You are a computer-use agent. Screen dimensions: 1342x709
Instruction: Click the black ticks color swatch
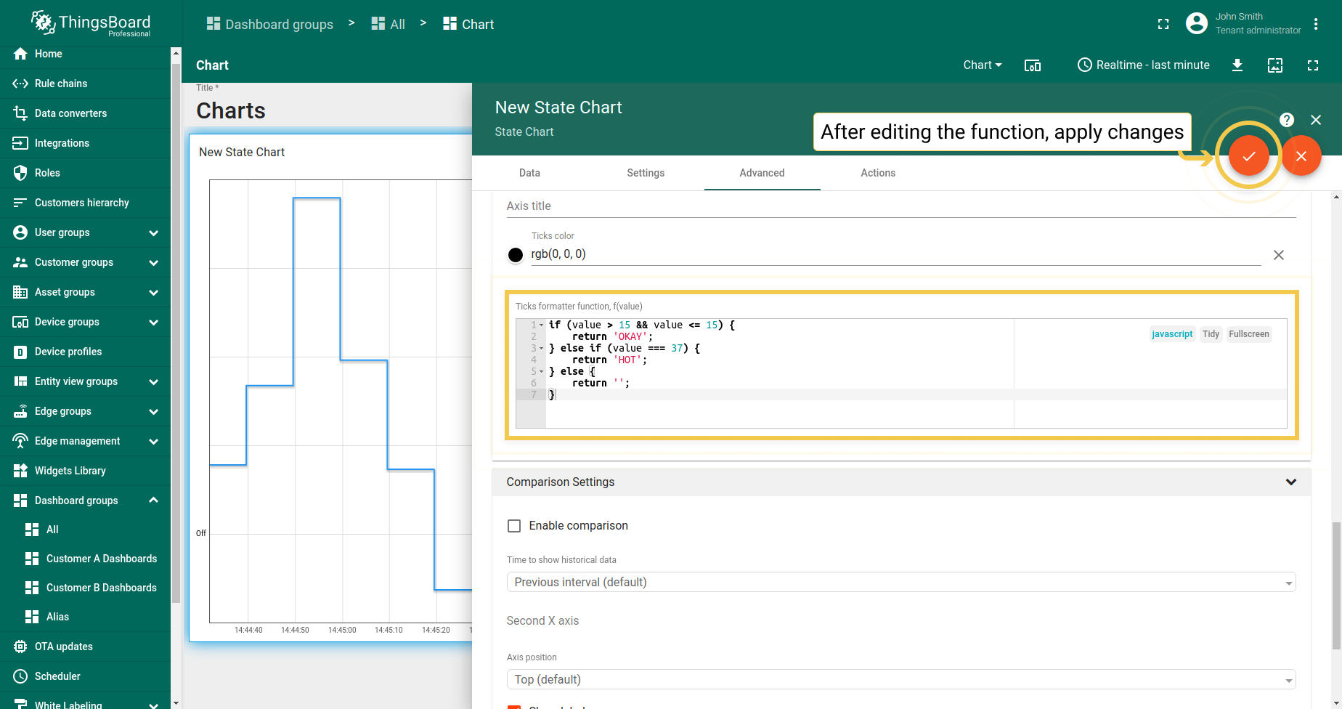pos(516,255)
